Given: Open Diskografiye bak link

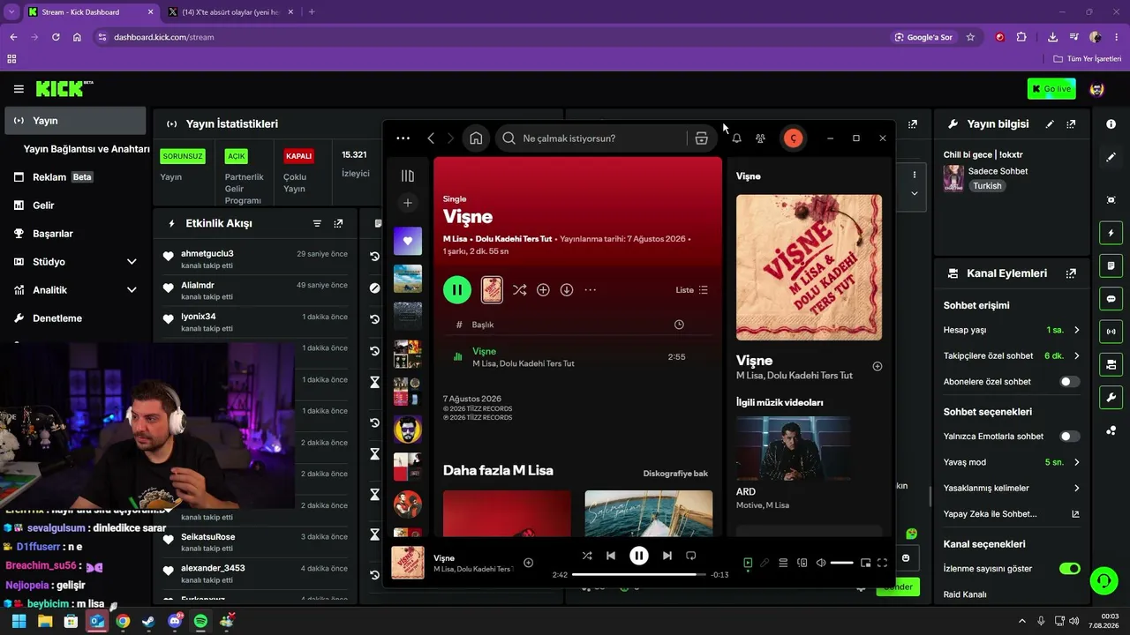Looking at the screenshot, I should click(675, 474).
